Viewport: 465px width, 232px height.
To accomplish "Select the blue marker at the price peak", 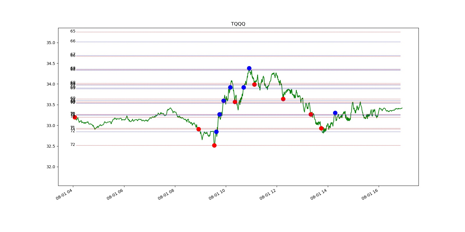I will click(249, 68).
